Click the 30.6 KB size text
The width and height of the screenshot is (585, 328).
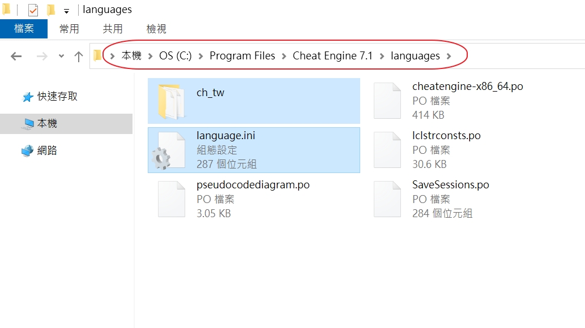pos(429,164)
